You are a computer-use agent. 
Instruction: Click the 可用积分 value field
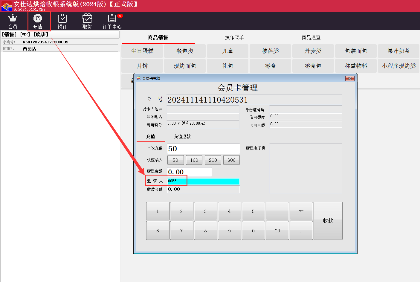203,124
